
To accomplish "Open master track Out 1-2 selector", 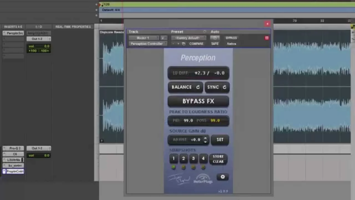I will point(39,148).
